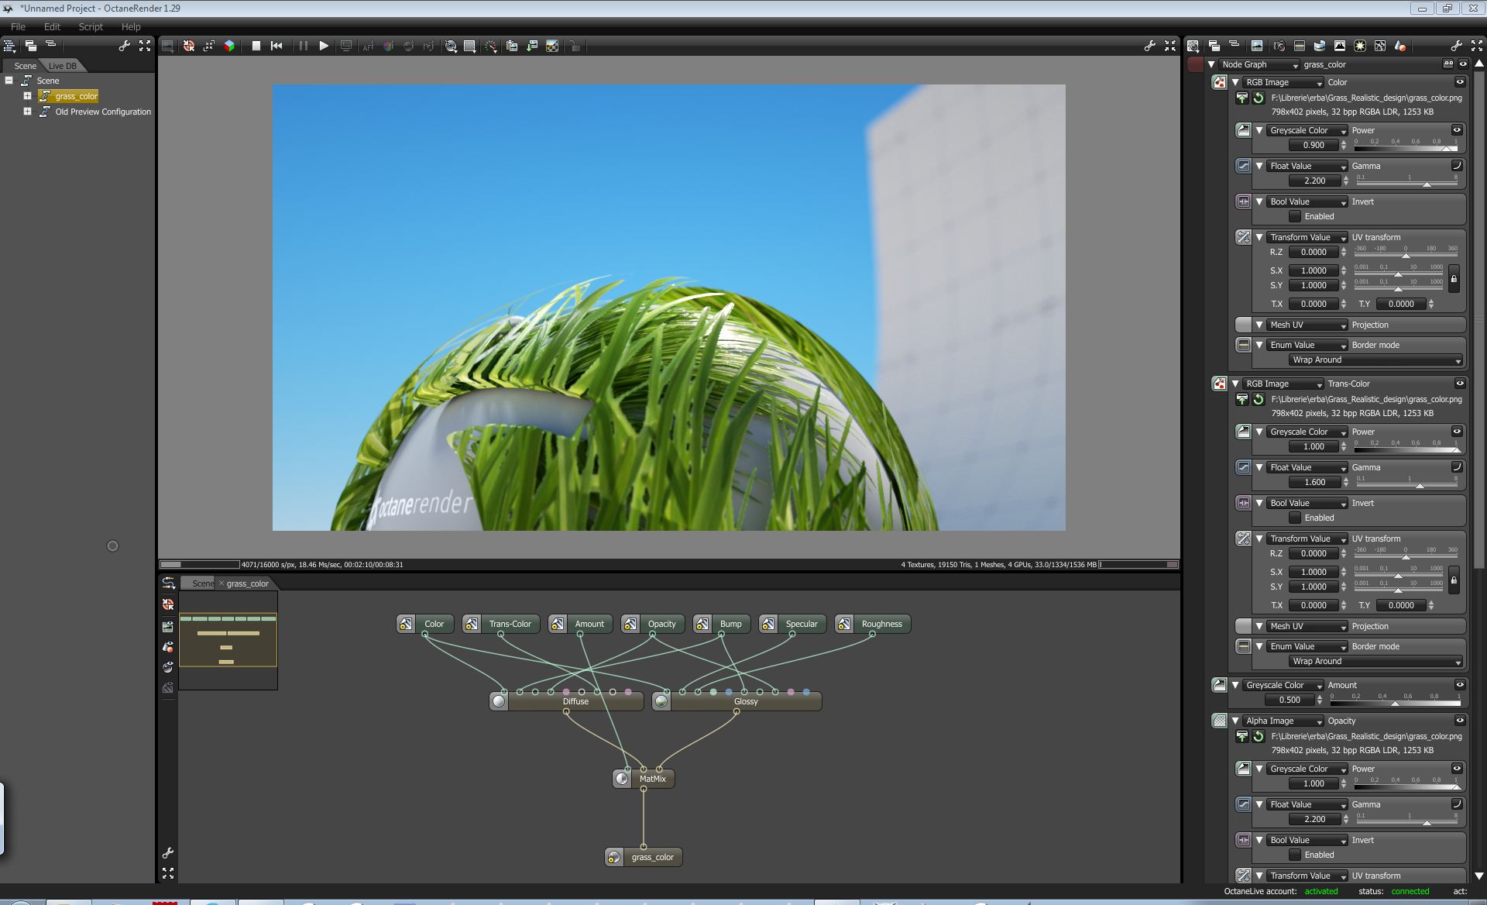Viewport: 1487px width, 905px height.
Task: Toggle eye visibility of Color RGB Image
Action: [1460, 82]
